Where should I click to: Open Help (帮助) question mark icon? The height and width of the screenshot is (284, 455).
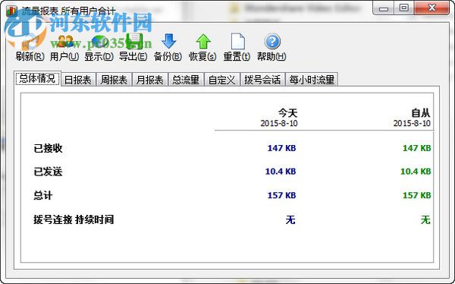272,41
